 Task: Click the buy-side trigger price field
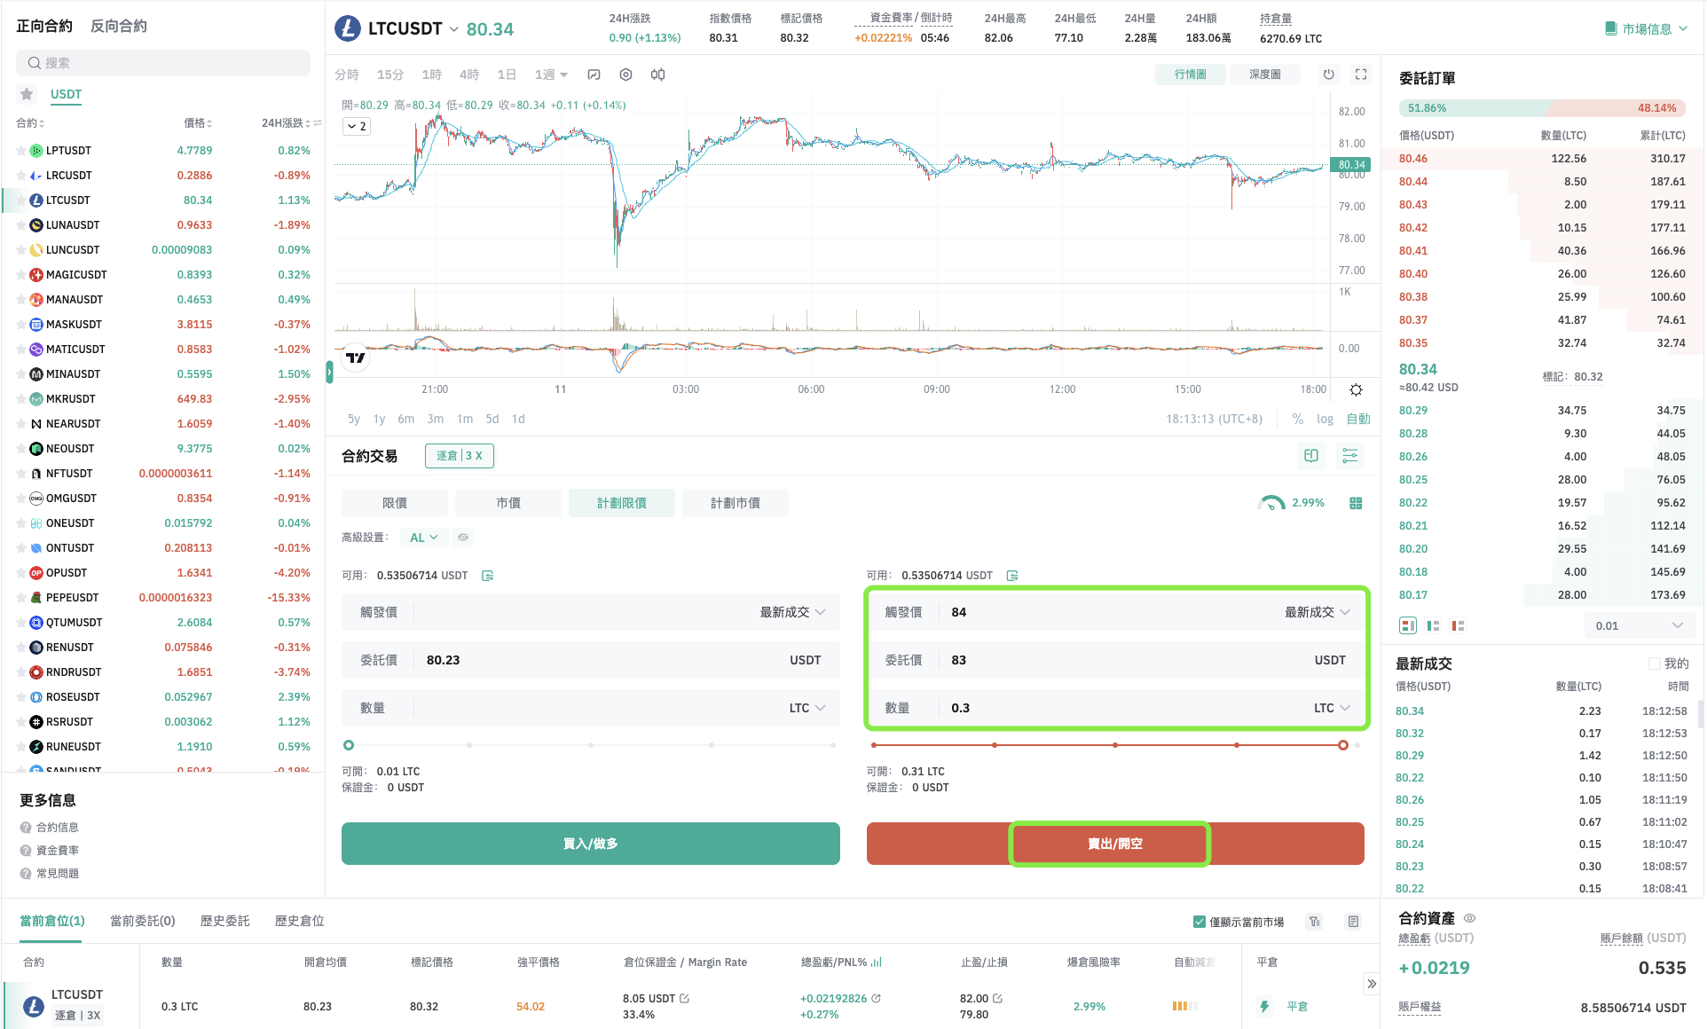point(591,612)
